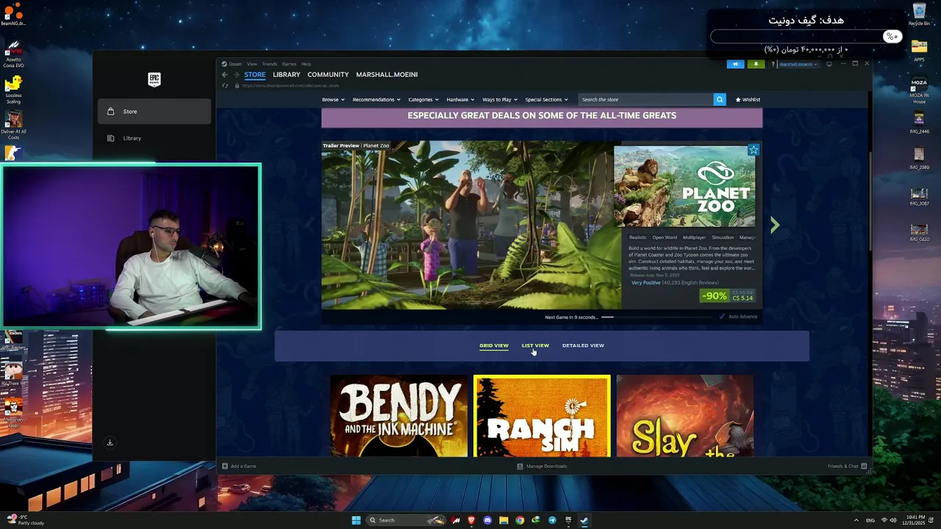Open Epic Games launcher logo
Image resolution: width=941 pixels, height=529 pixels.
tap(154, 79)
